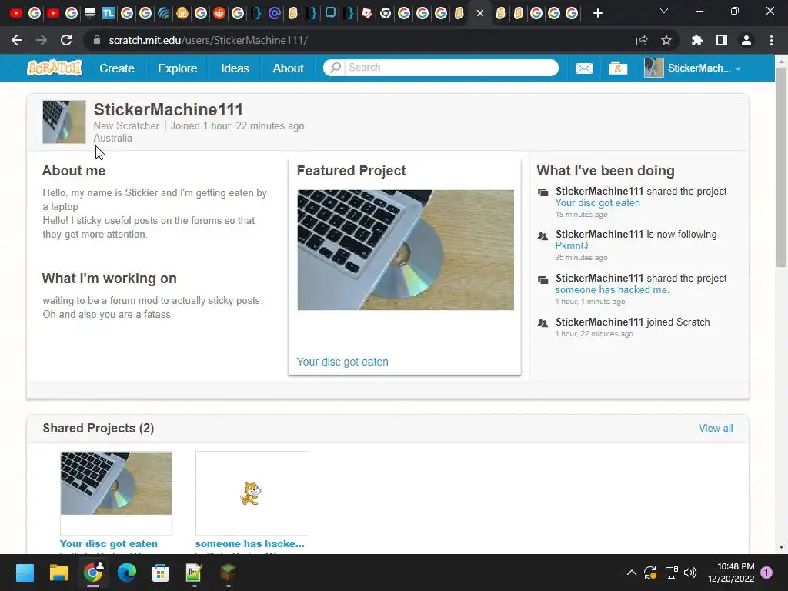Image resolution: width=788 pixels, height=591 pixels.
Task: Click View all shared projects
Action: pos(716,428)
